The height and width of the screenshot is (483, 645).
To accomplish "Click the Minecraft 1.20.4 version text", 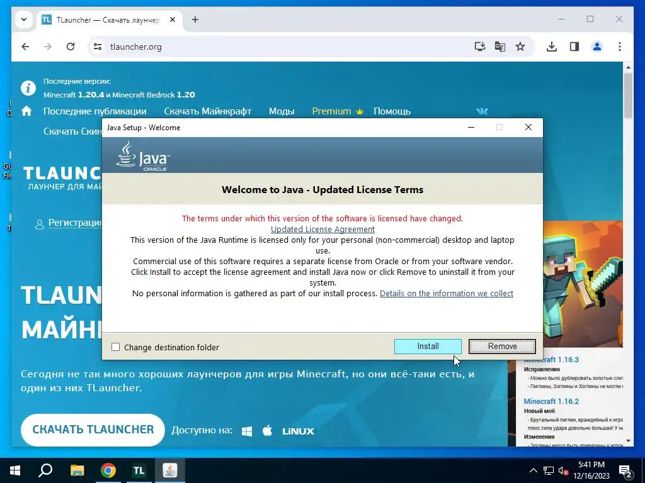I will 74,95.
